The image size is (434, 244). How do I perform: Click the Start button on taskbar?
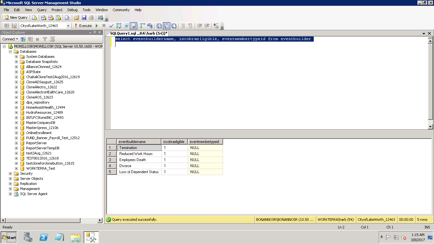click(x=9, y=237)
